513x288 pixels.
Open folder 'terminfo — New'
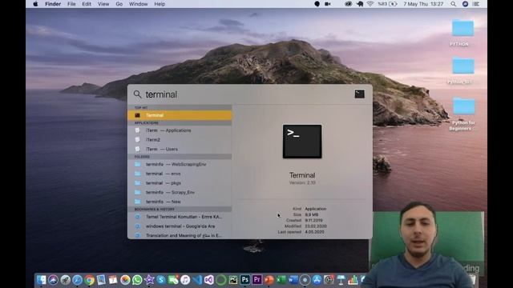tap(180, 202)
